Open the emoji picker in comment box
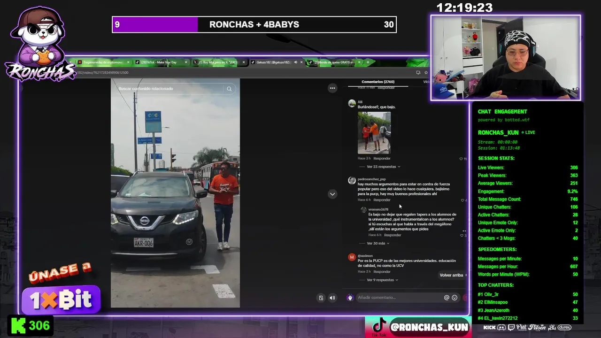Image resolution: width=601 pixels, height=338 pixels. pyautogui.click(x=455, y=298)
